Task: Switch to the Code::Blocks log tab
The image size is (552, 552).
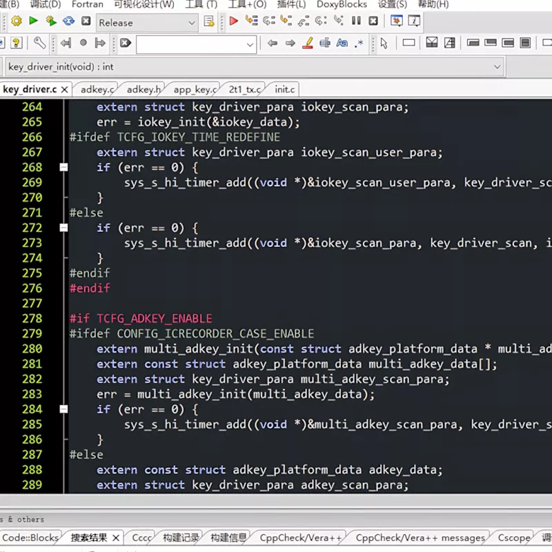Action: pos(30,538)
